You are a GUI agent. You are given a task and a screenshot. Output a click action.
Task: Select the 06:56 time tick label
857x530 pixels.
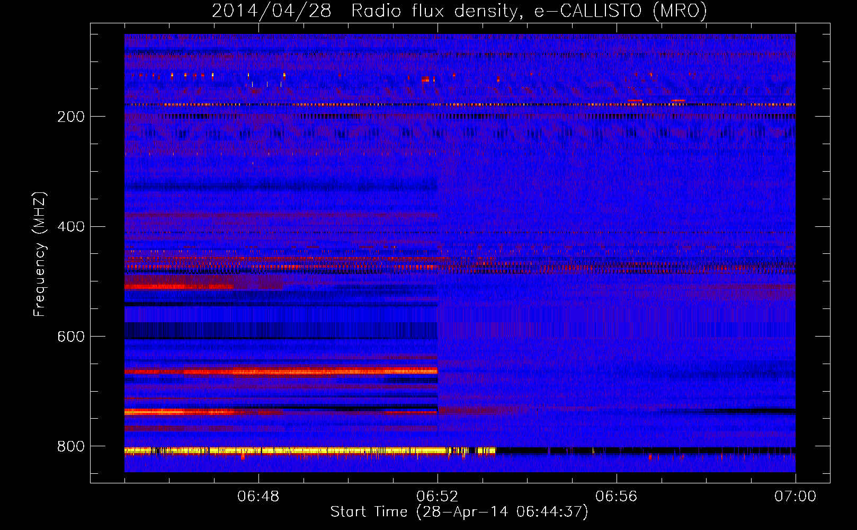tap(617, 497)
